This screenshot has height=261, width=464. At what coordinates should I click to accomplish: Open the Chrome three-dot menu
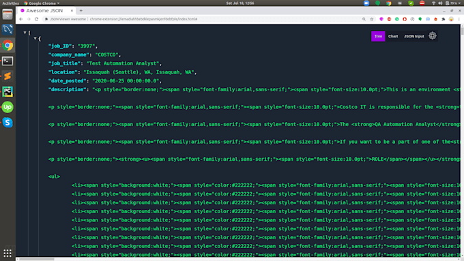tap(459, 19)
